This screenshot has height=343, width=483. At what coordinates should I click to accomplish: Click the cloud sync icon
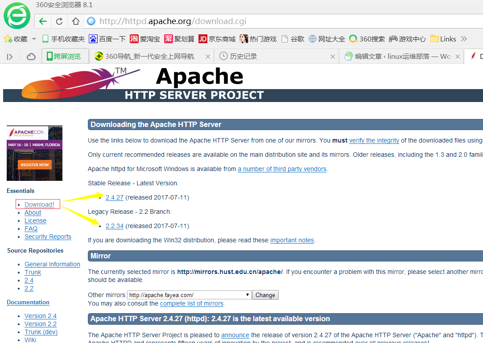point(31,57)
